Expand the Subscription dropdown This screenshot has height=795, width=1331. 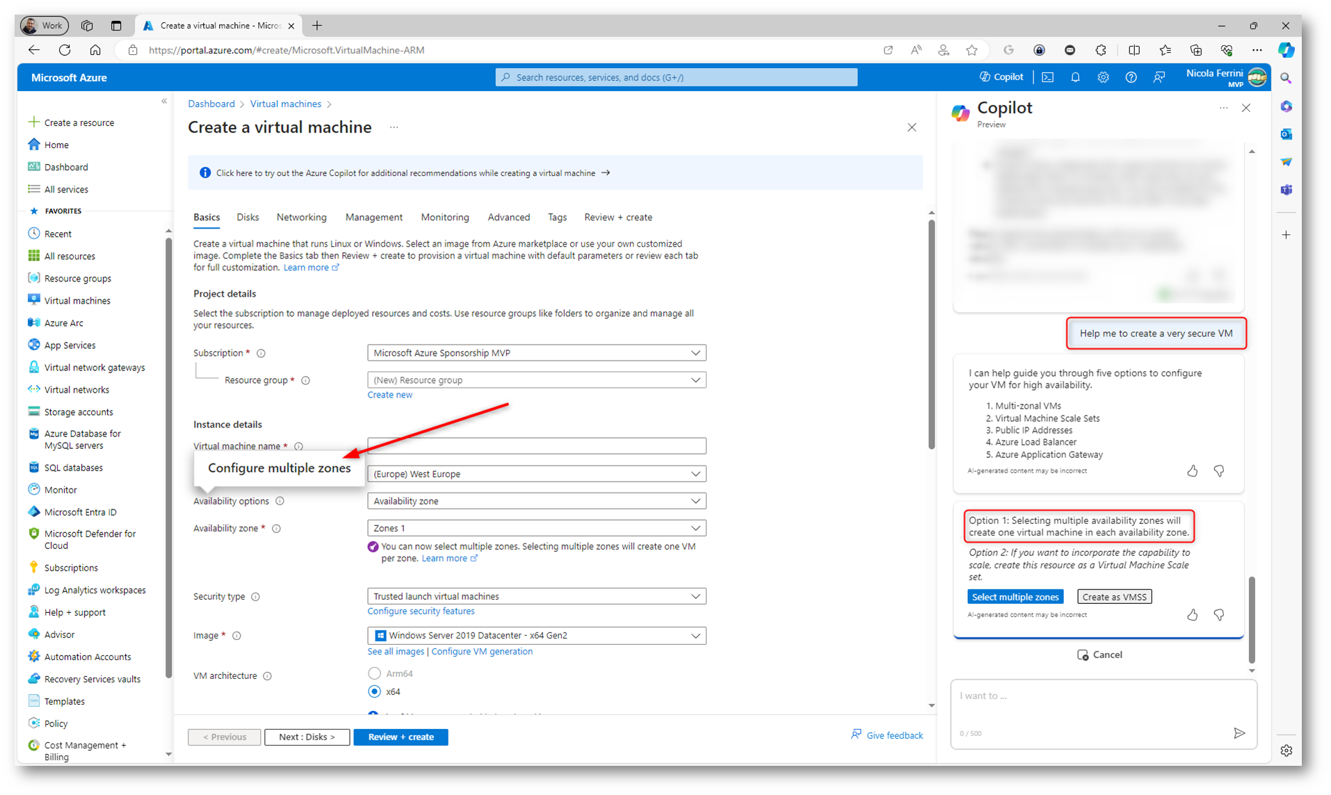pyautogui.click(x=536, y=353)
